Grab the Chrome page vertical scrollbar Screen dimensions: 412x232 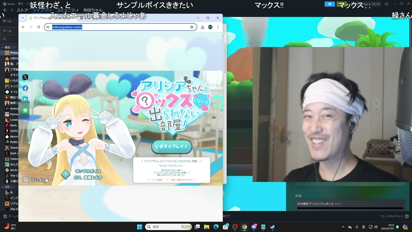click(225, 58)
